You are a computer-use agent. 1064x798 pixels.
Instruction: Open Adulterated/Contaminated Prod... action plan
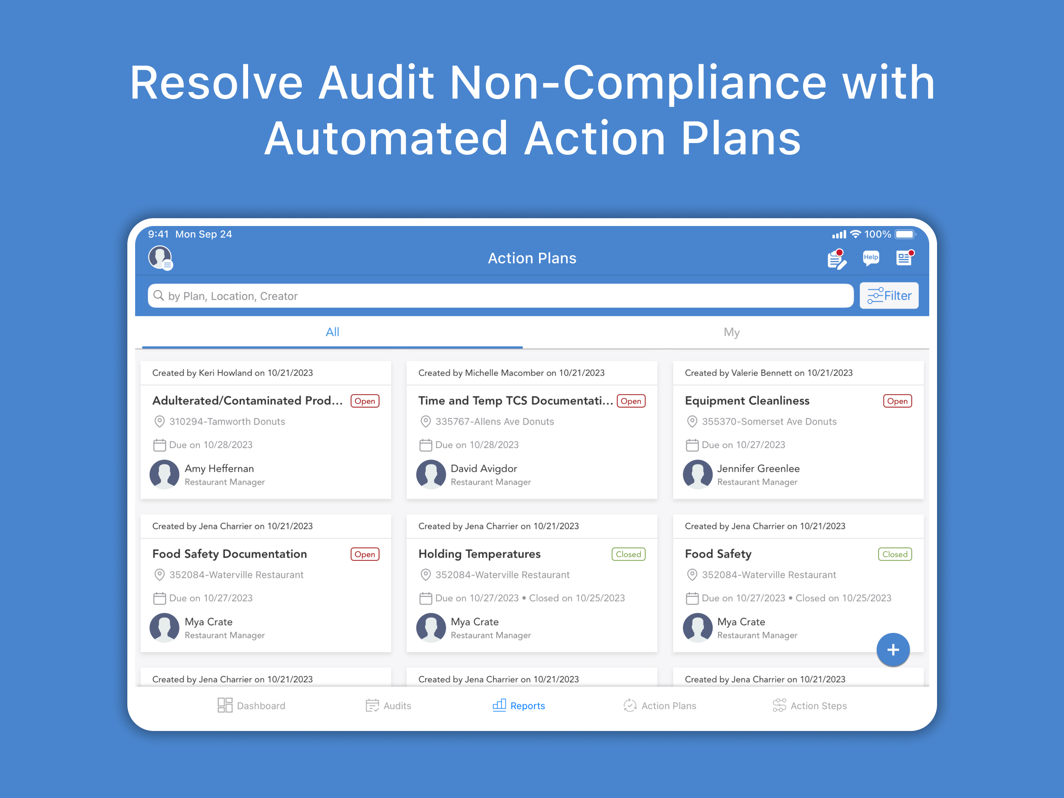[247, 401]
